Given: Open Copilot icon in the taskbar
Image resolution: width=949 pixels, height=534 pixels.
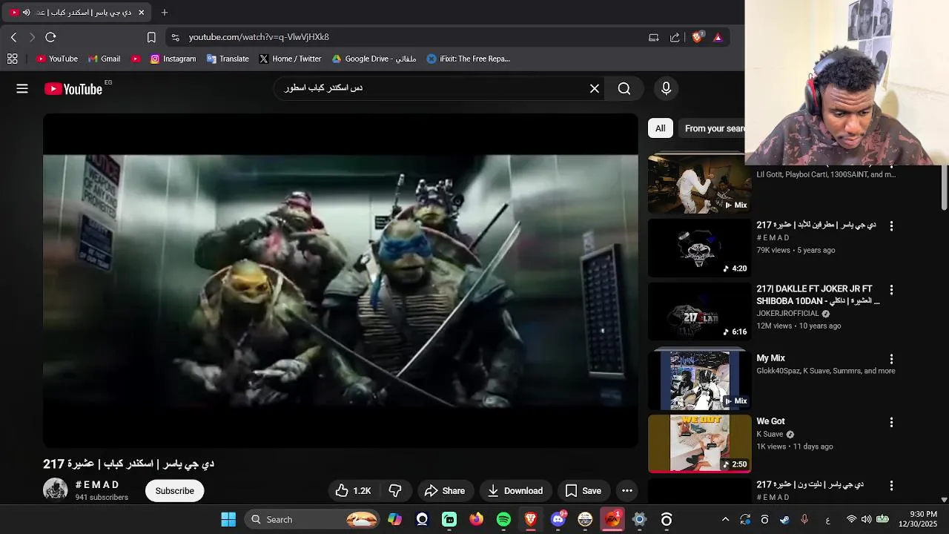Looking at the screenshot, I should pos(394,520).
